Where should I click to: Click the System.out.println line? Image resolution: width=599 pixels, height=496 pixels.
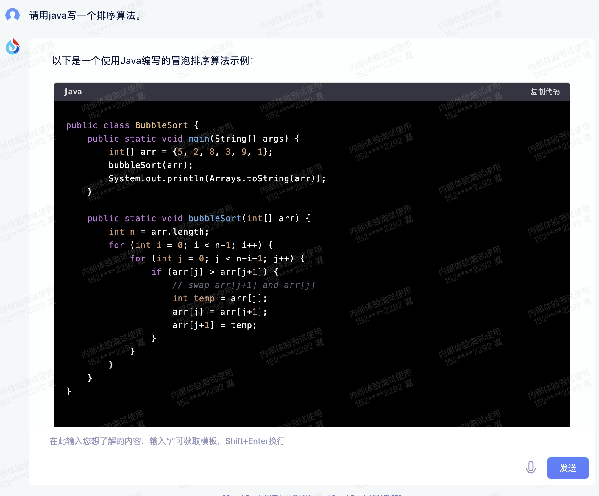pos(217,179)
